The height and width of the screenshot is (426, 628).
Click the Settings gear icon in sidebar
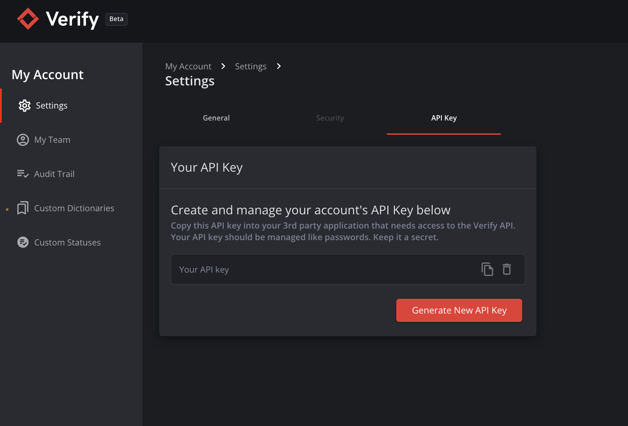[24, 106]
